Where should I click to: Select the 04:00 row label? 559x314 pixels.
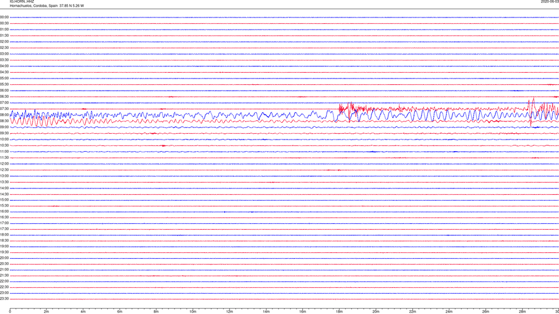[4, 66]
